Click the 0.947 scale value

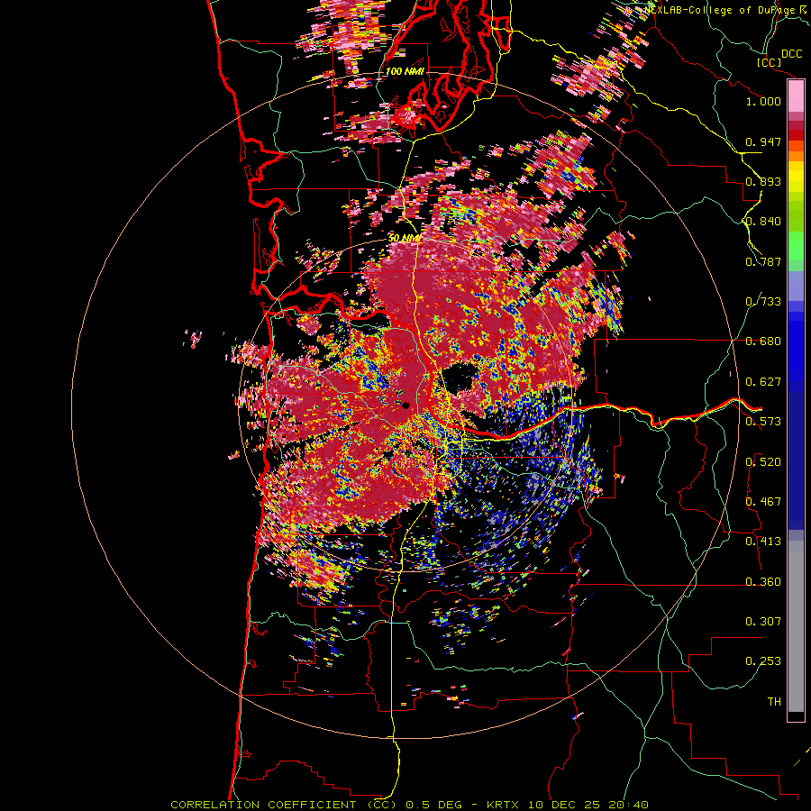click(x=763, y=141)
